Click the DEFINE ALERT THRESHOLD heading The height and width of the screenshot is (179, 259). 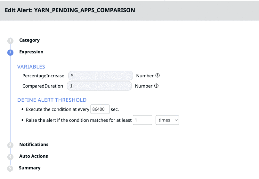[52, 100]
